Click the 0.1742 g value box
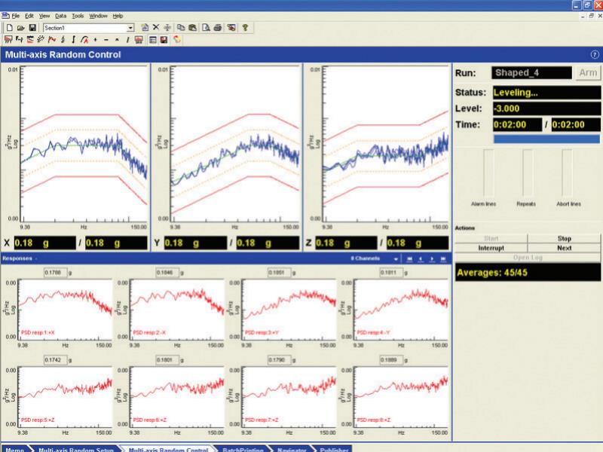 tap(55, 360)
